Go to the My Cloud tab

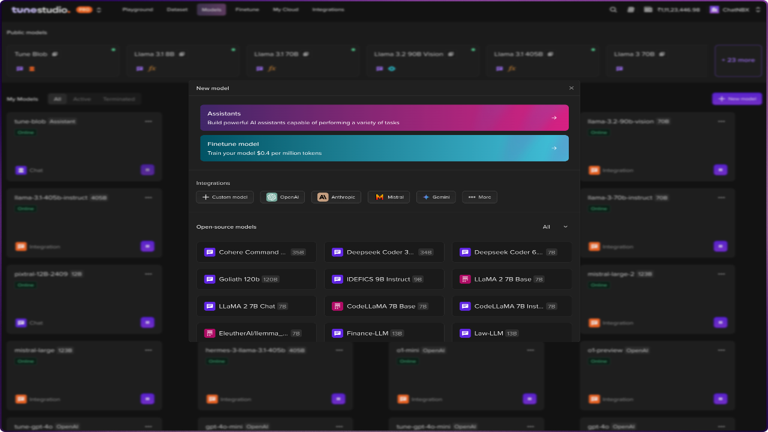click(x=286, y=10)
